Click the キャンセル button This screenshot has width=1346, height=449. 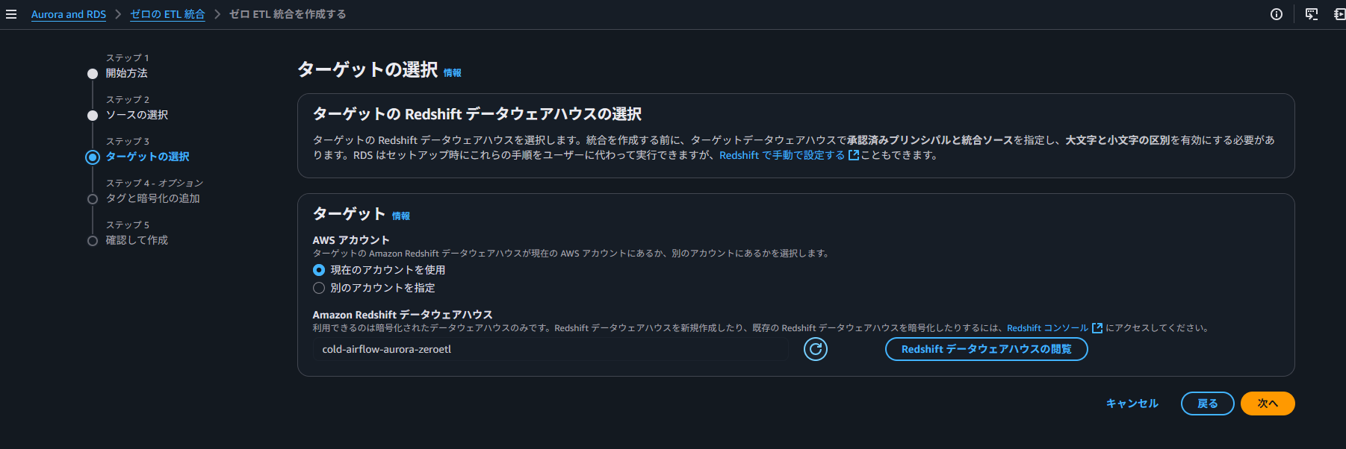pyautogui.click(x=1132, y=404)
